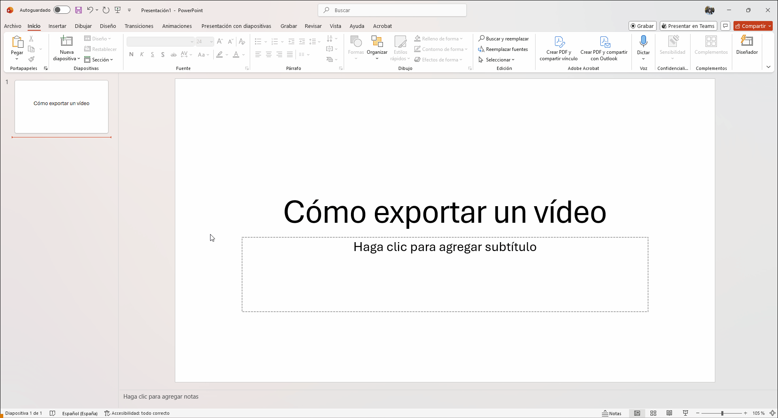Start presentation from beginning icon in title bar
The width and height of the screenshot is (778, 418).
[x=118, y=10]
